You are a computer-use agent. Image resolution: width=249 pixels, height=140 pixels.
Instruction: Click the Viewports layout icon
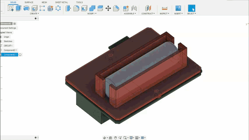[143, 138]
